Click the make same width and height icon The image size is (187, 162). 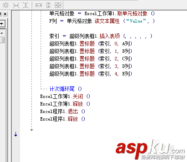click(58, 5)
